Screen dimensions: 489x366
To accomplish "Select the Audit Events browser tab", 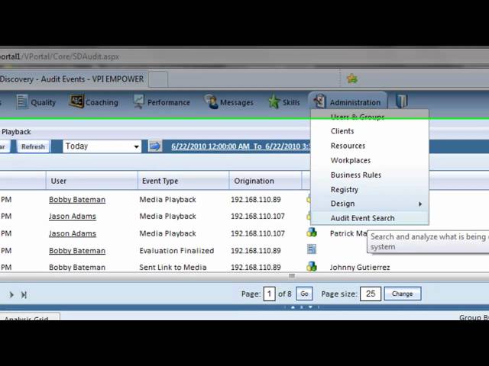I will point(72,79).
